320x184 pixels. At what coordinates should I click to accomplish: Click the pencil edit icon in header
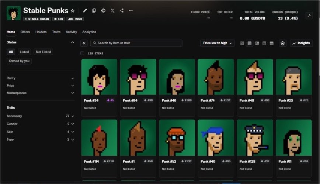85,11
